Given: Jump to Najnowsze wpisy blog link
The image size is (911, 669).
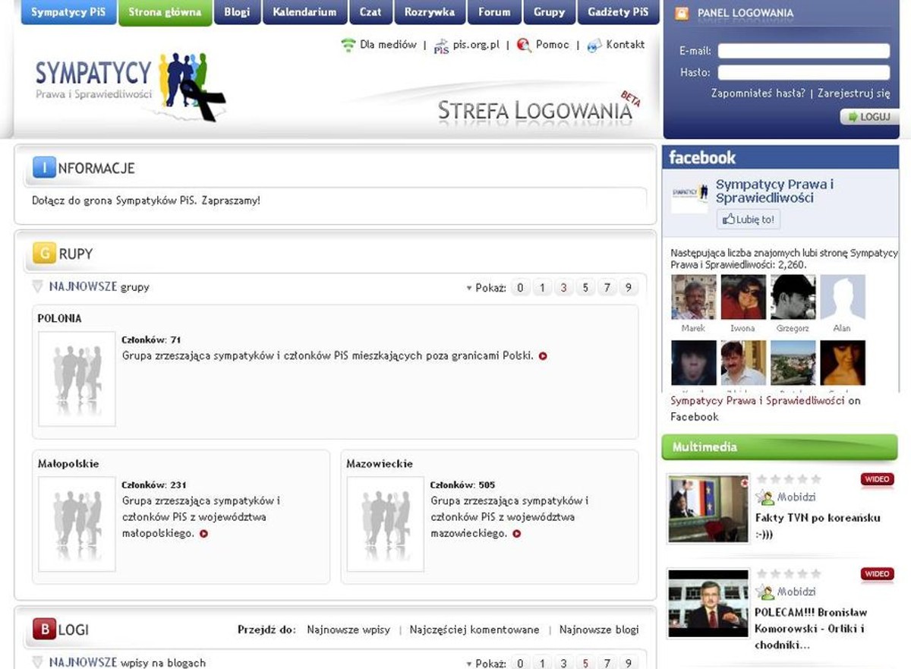Looking at the screenshot, I should (348, 630).
